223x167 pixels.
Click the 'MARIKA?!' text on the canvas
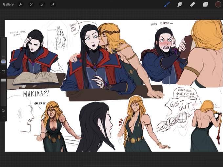click(36, 94)
